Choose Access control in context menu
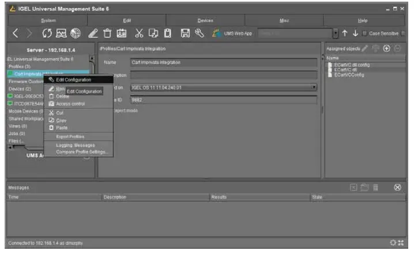Image resolution: width=414 pixels, height=255 pixels. coord(78,104)
